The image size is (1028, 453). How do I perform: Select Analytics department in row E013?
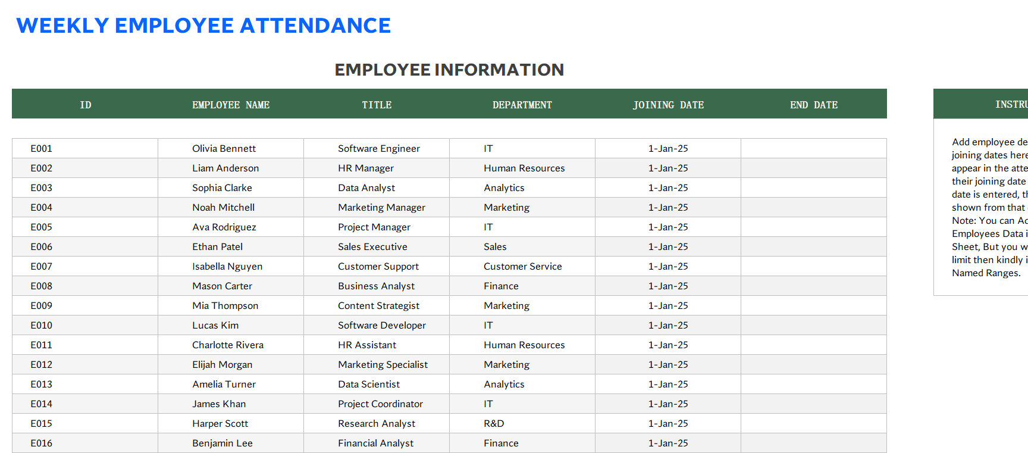point(522,384)
